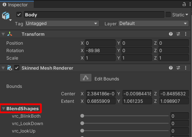
Task: Open Skinned Mesh Renderer kebab menu
Action: coord(186,68)
